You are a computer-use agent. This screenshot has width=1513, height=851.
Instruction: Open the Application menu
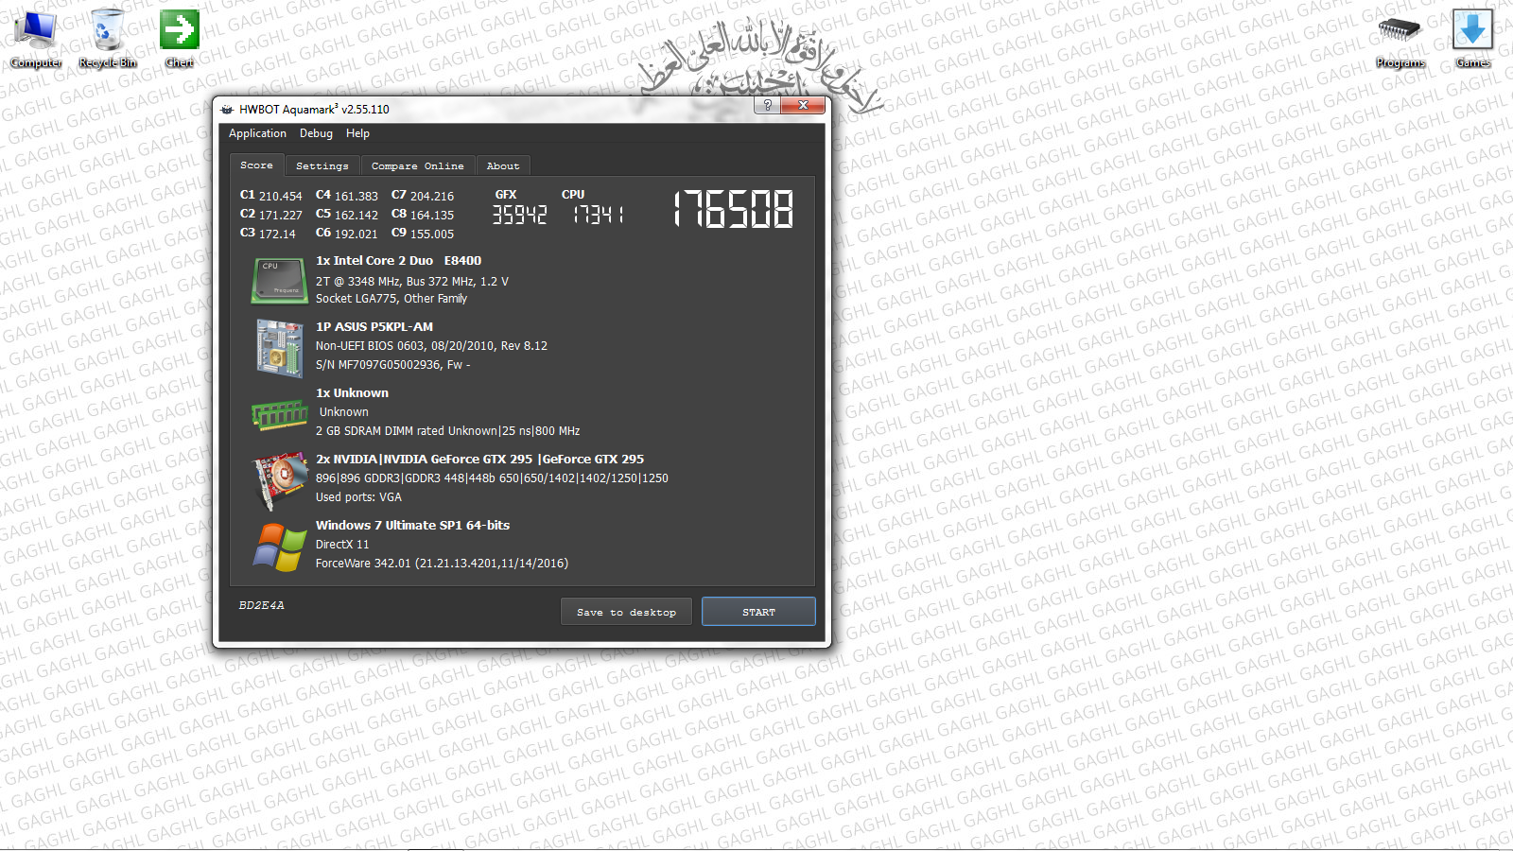coord(257,133)
